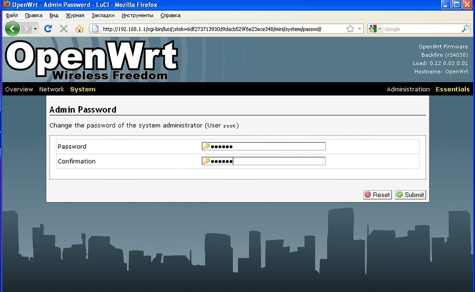Click the Password input field
The height and width of the screenshot is (292, 475).
[x=263, y=146]
